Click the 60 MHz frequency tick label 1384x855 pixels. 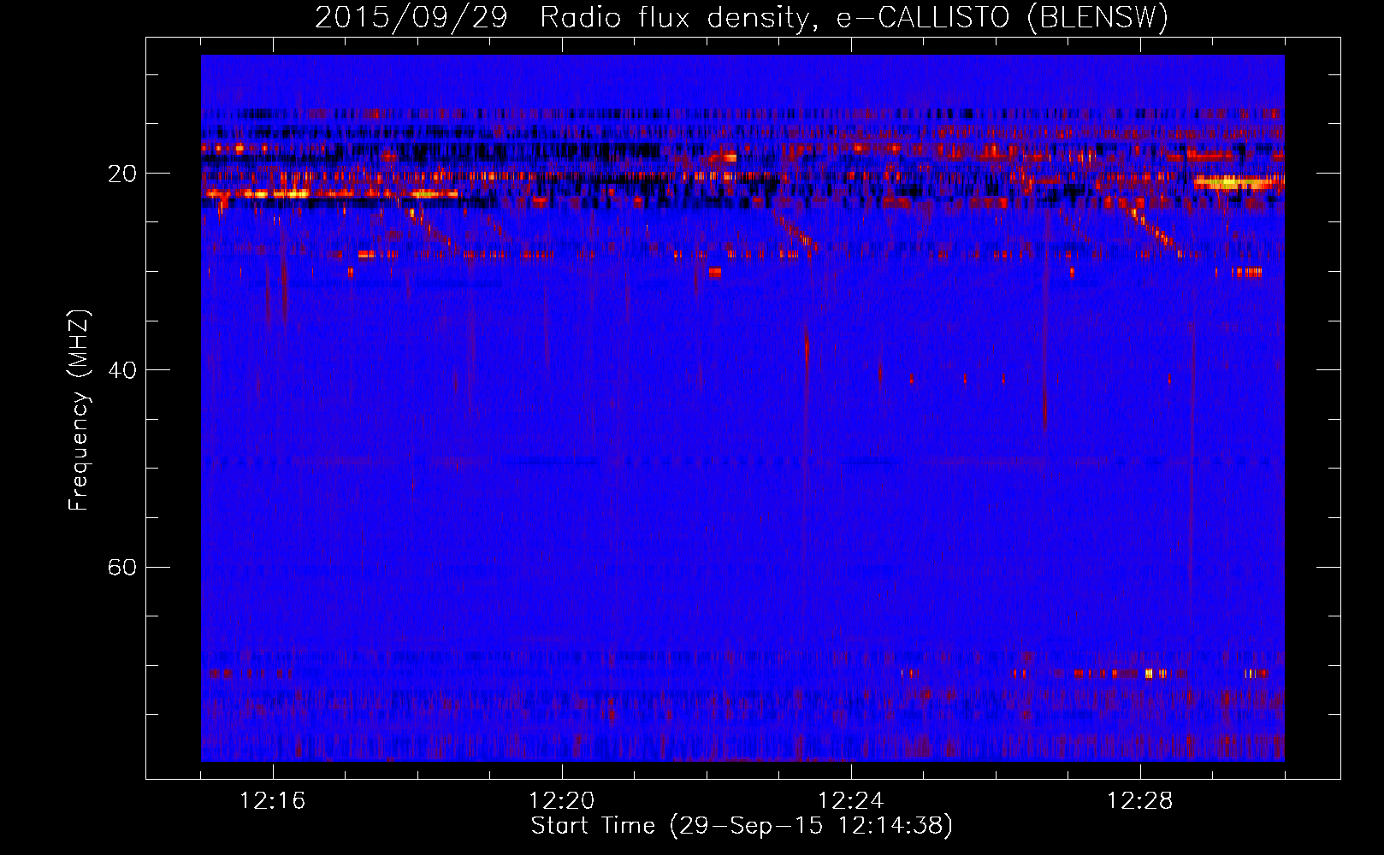[x=122, y=568]
